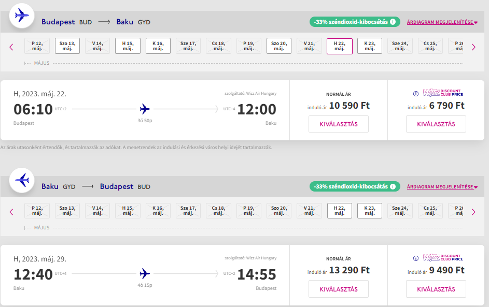Show next outbound dates with right arrow
Viewport: 489px width, 307px height.
(x=473, y=47)
